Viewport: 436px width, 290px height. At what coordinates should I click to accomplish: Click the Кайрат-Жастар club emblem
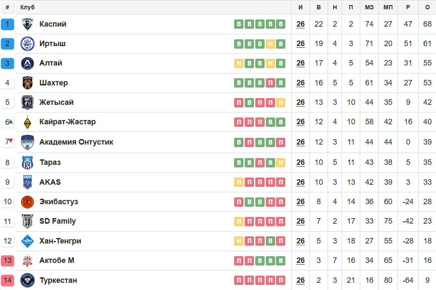(28, 122)
